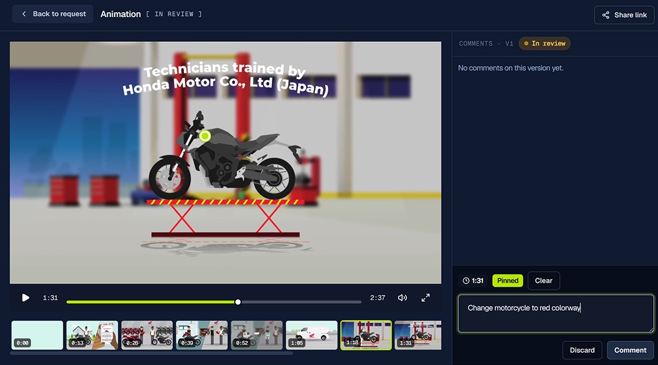The image size is (658, 365).
Task: Mute the video volume icon
Action: [402, 297]
